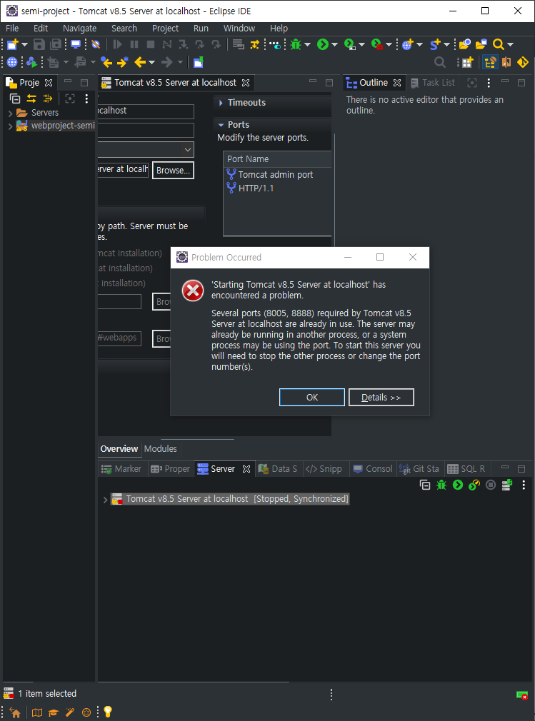Toggle Link with Editor in the Project Explorer

[31, 98]
